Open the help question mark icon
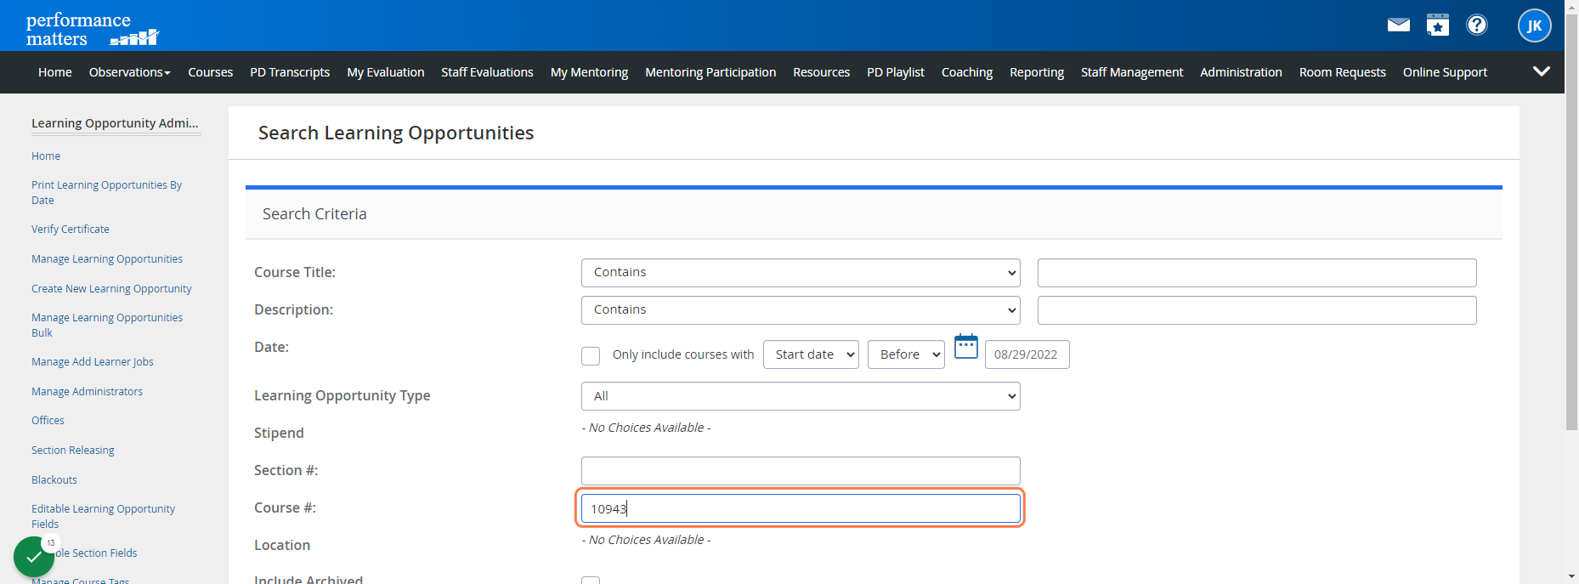The height and width of the screenshot is (584, 1579). pyautogui.click(x=1477, y=26)
